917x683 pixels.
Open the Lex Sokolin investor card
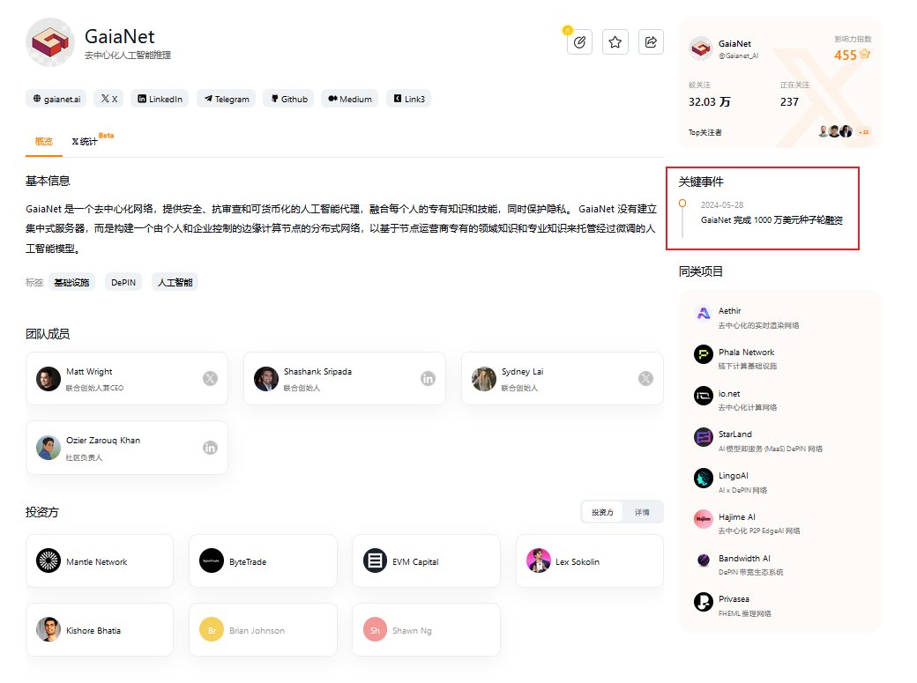click(590, 561)
